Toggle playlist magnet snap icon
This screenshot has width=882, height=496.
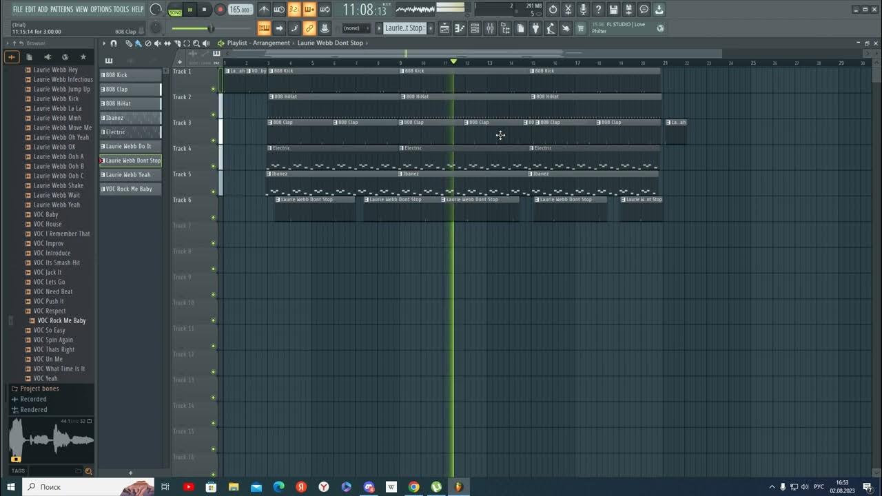point(114,43)
